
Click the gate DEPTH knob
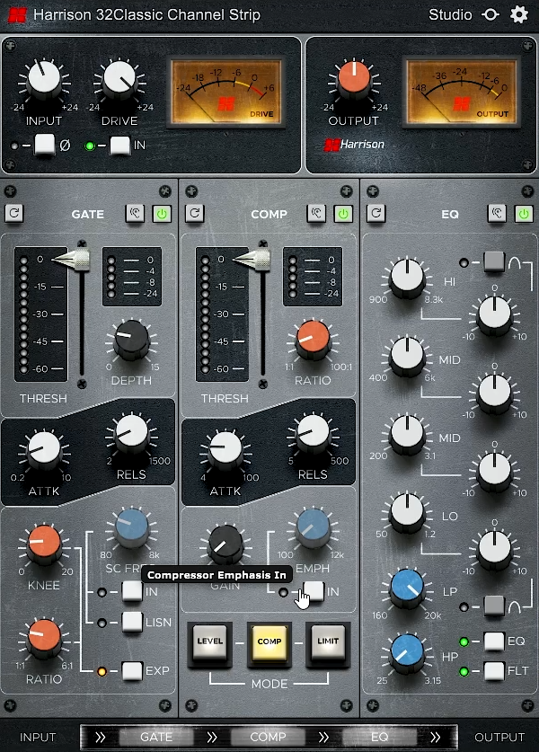[131, 340]
